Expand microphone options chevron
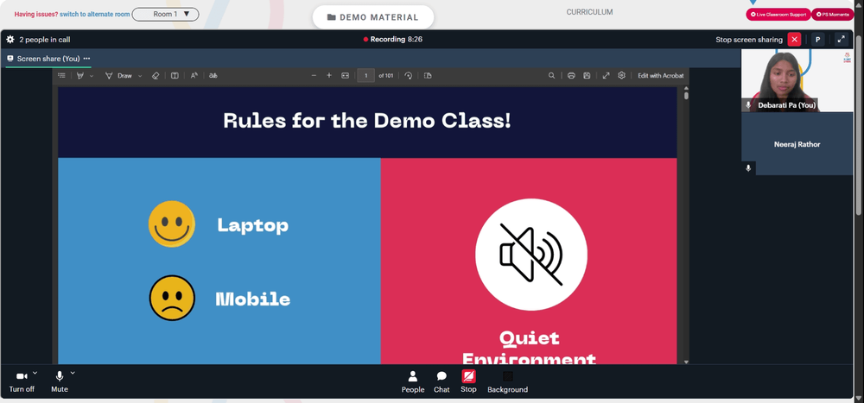864x403 pixels. pyautogui.click(x=73, y=373)
